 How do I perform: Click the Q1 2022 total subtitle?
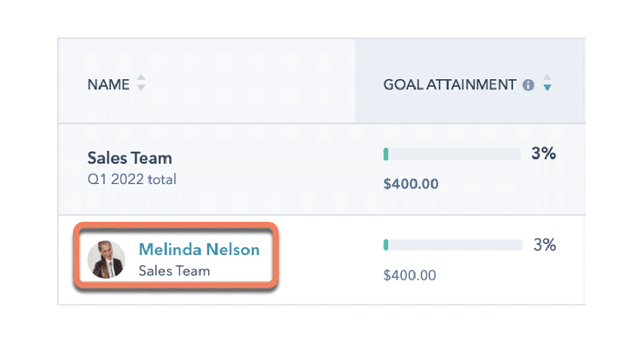pos(132,180)
